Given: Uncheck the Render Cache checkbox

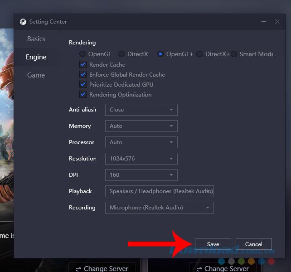Looking at the screenshot, I should 83,65.
